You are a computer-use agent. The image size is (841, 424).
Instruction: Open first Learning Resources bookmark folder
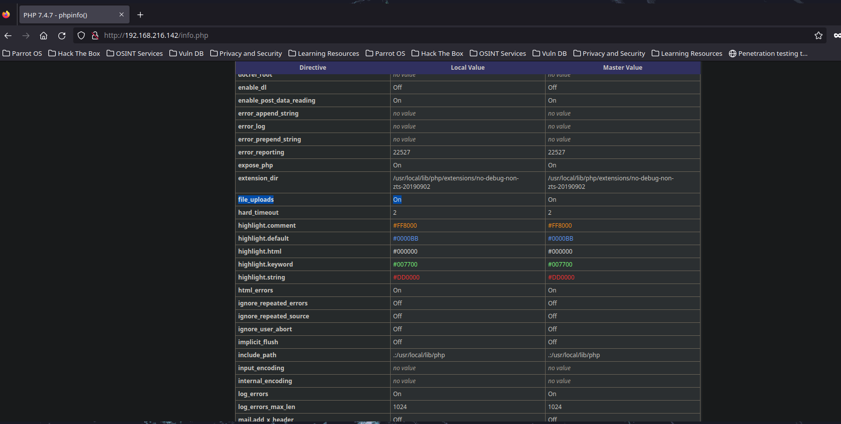pyautogui.click(x=324, y=53)
